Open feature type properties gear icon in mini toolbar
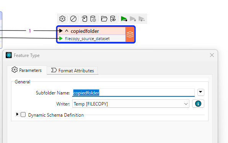228x143 pixels. pos(62,19)
